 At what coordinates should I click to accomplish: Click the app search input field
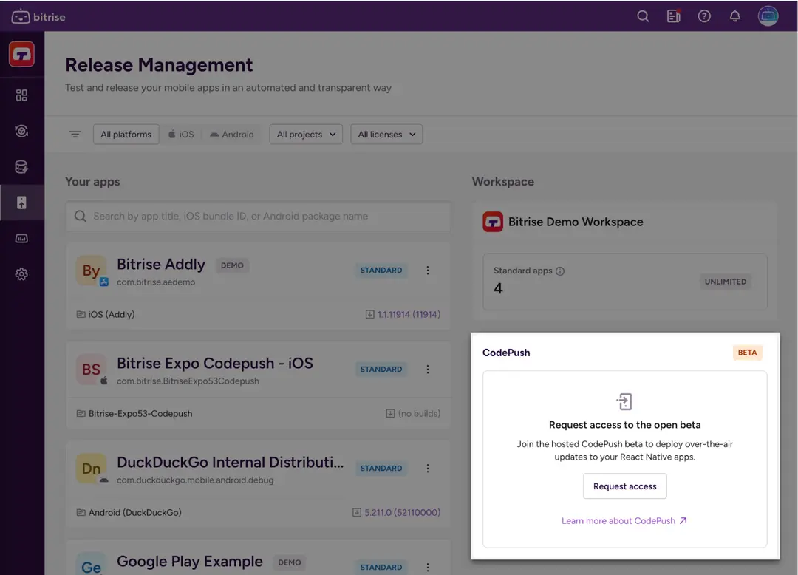coord(258,216)
